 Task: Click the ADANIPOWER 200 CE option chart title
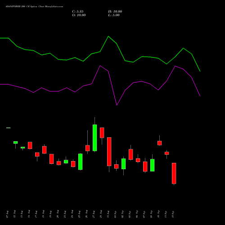tap(34, 7)
